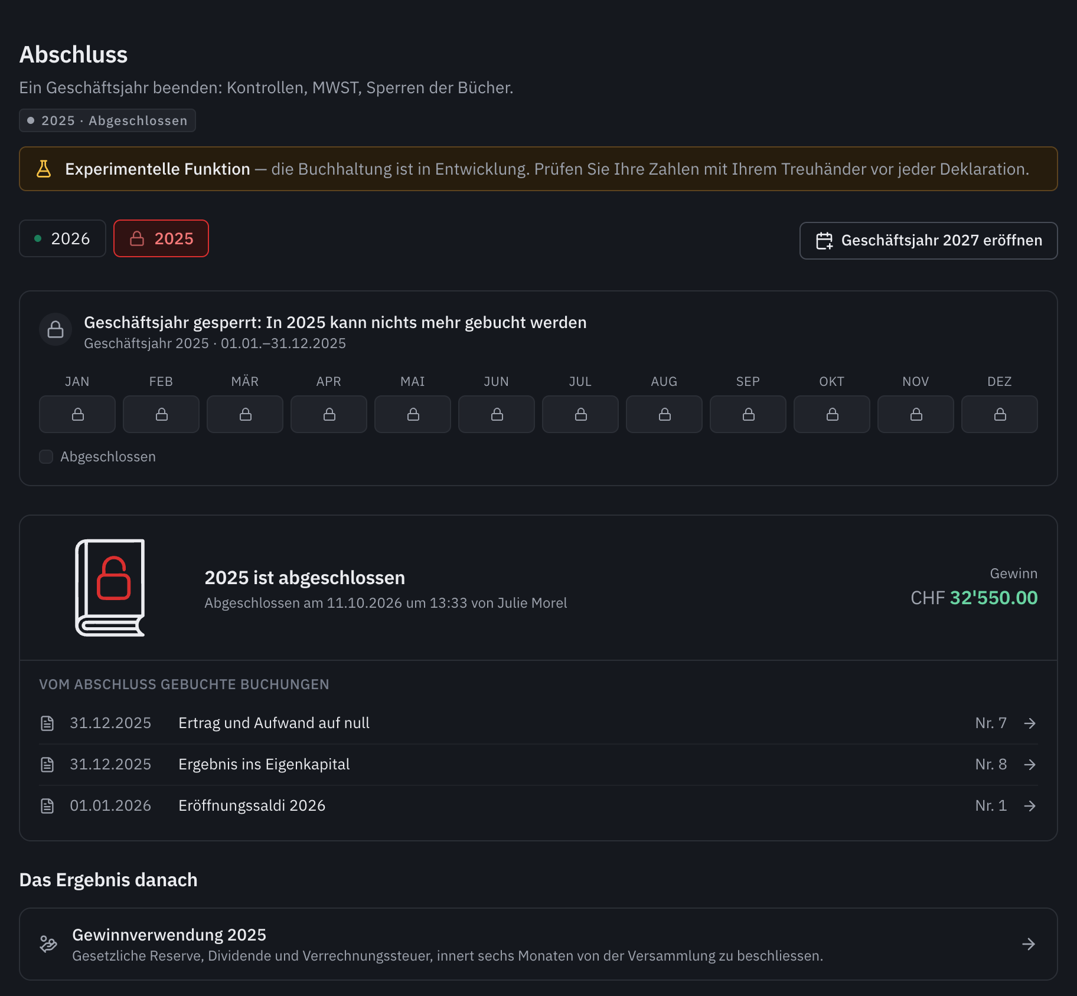The height and width of the screenshot is (996, 1077).
Task: Click the 01.01.2026 date cell
Action: point(110,806)
